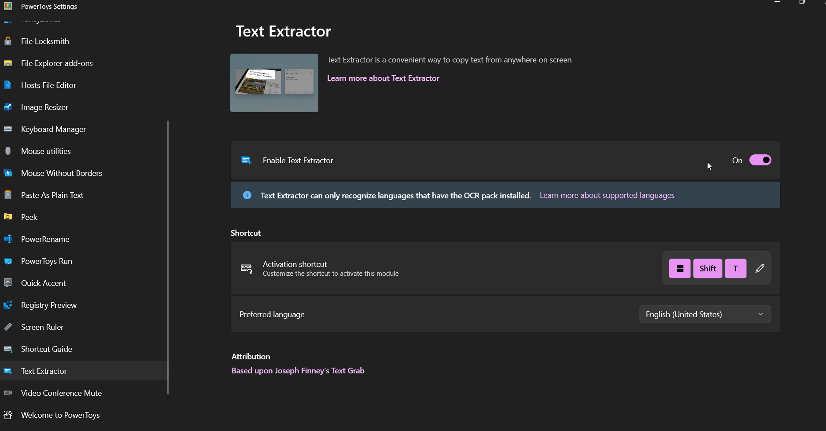Click the Text Extractor sidebar icon
Screen dimensions: 826x431
[x=8, y=371]
